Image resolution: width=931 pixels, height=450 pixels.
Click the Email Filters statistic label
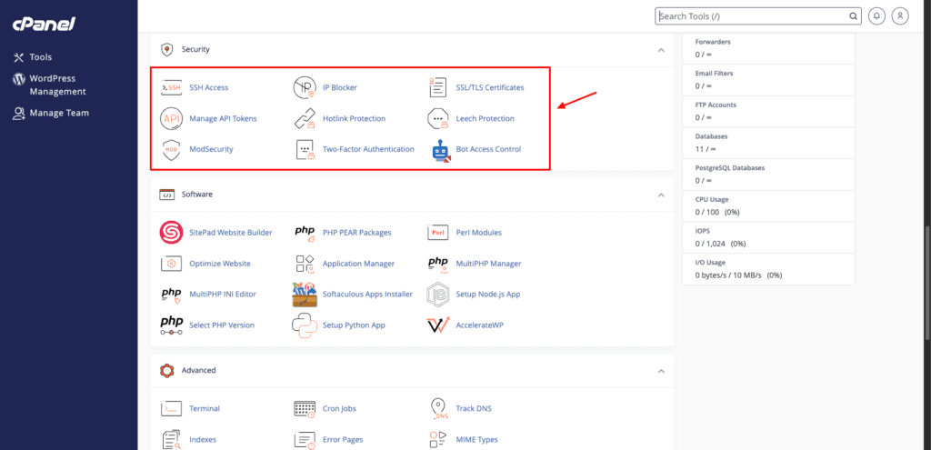715,73
